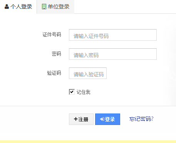Click the 密码 field label

(x=56, y=54)
